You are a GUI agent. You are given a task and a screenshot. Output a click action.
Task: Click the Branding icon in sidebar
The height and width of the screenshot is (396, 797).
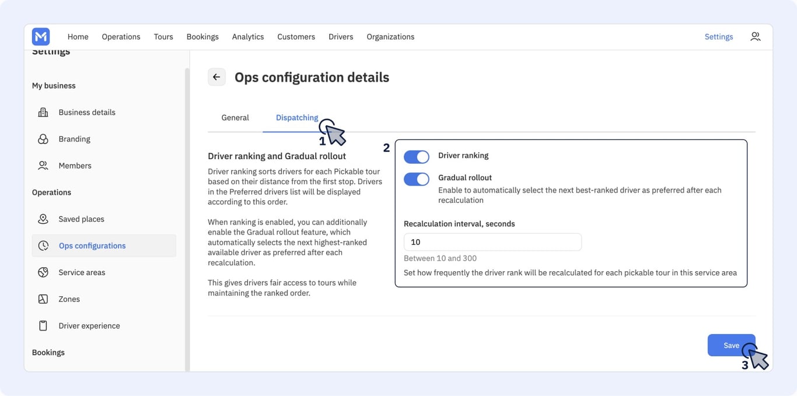click(43, 139)
